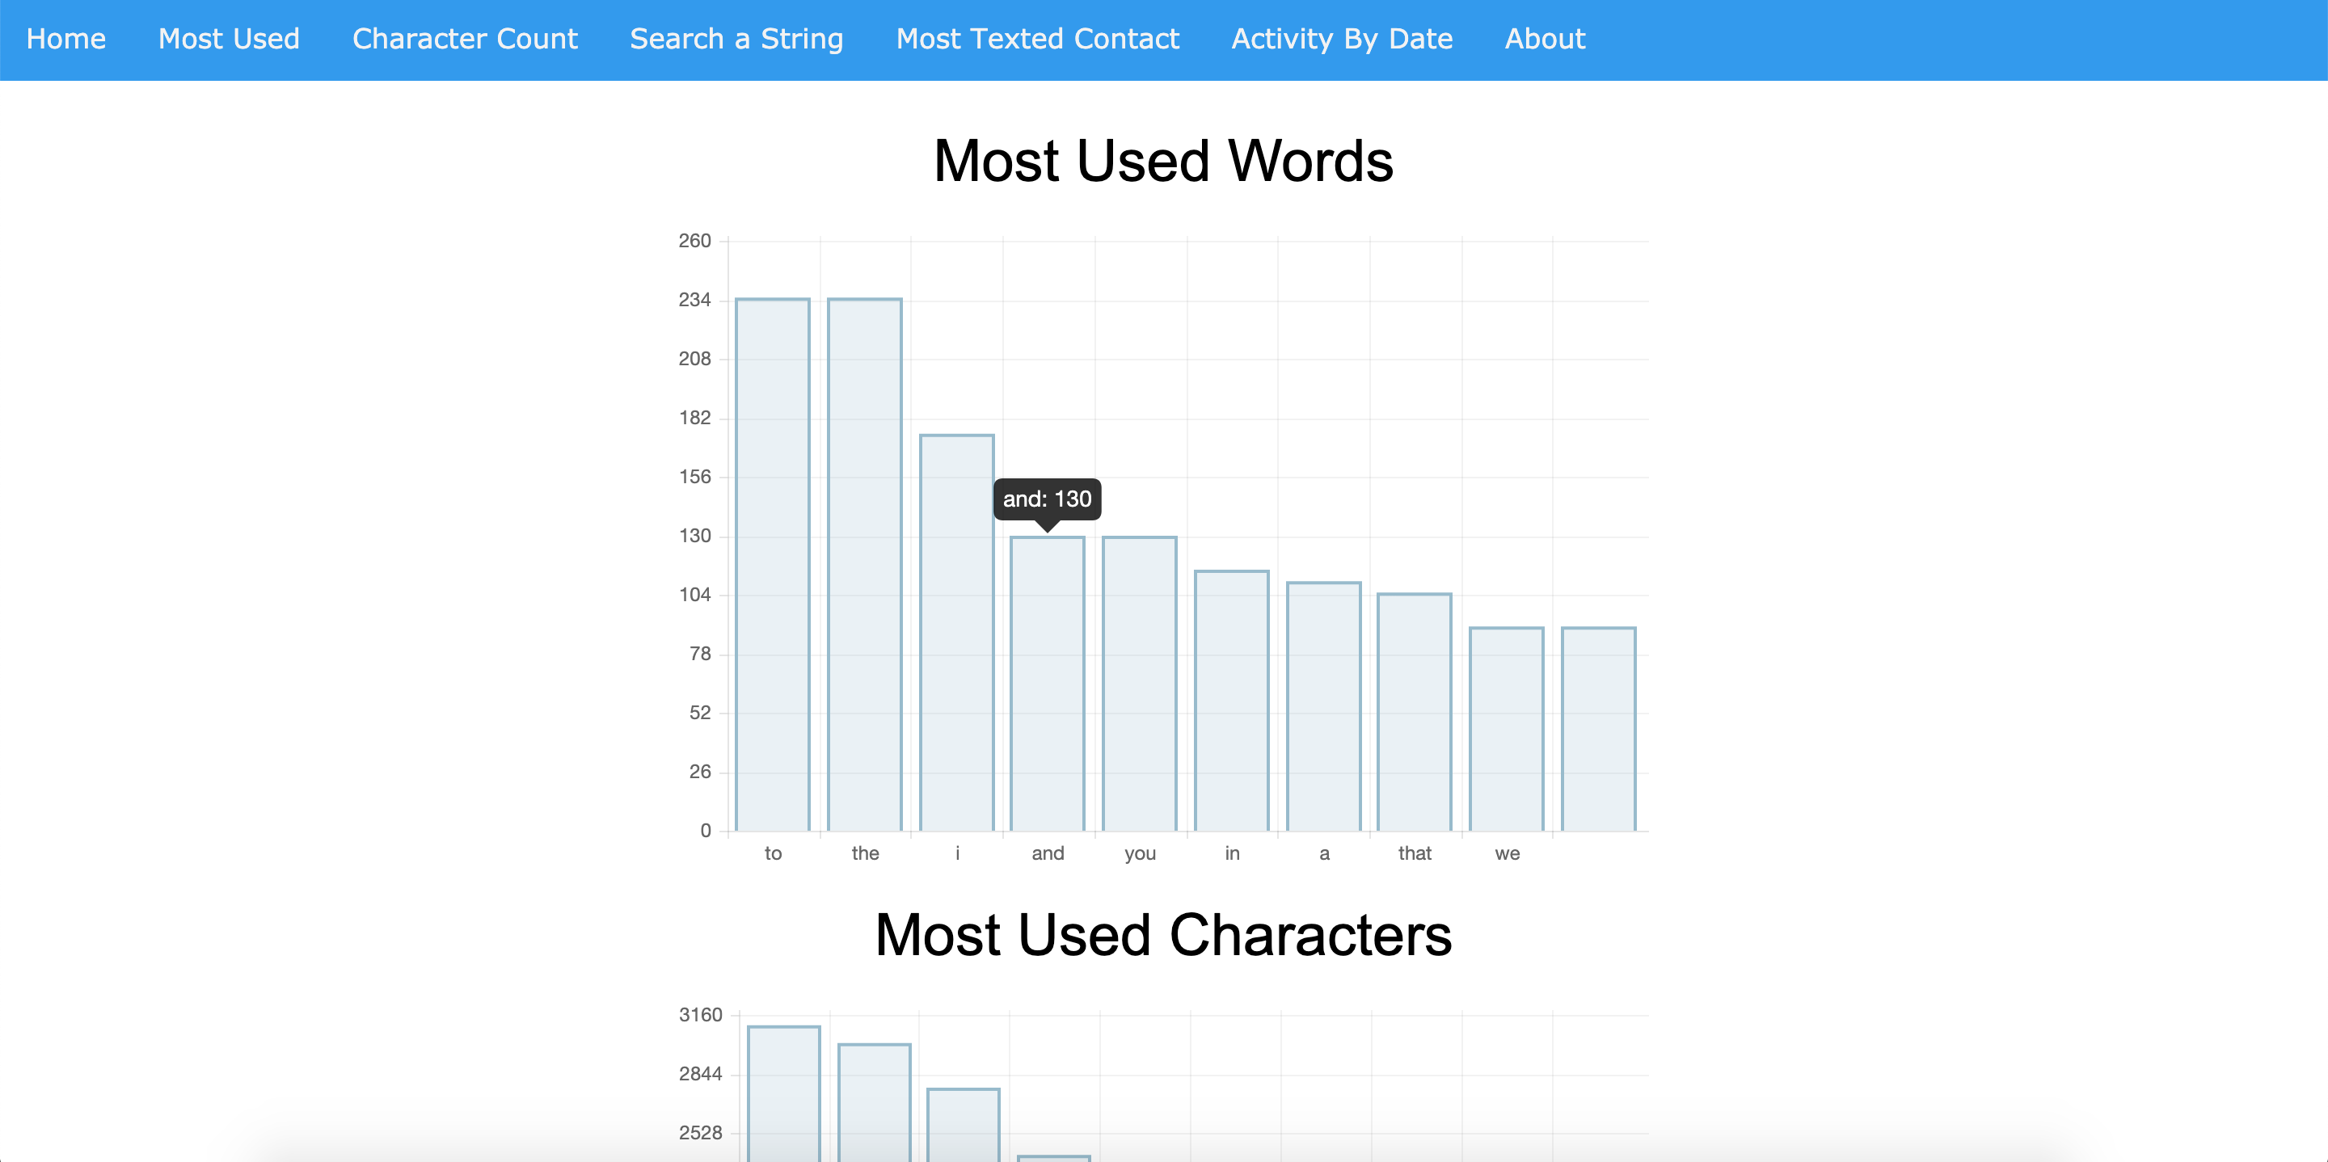The height and width of the screenshot is (1162, 2328).
Task: Open the About page link
Action: point(1545,39)
